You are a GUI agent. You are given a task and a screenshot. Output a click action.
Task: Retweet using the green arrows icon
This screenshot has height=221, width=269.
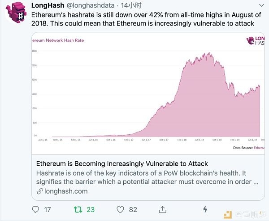(78, 209)
